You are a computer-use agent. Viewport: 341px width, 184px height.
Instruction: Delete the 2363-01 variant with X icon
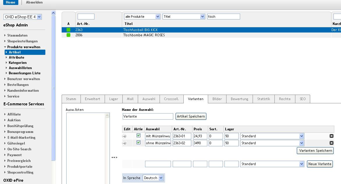(331, 136)
